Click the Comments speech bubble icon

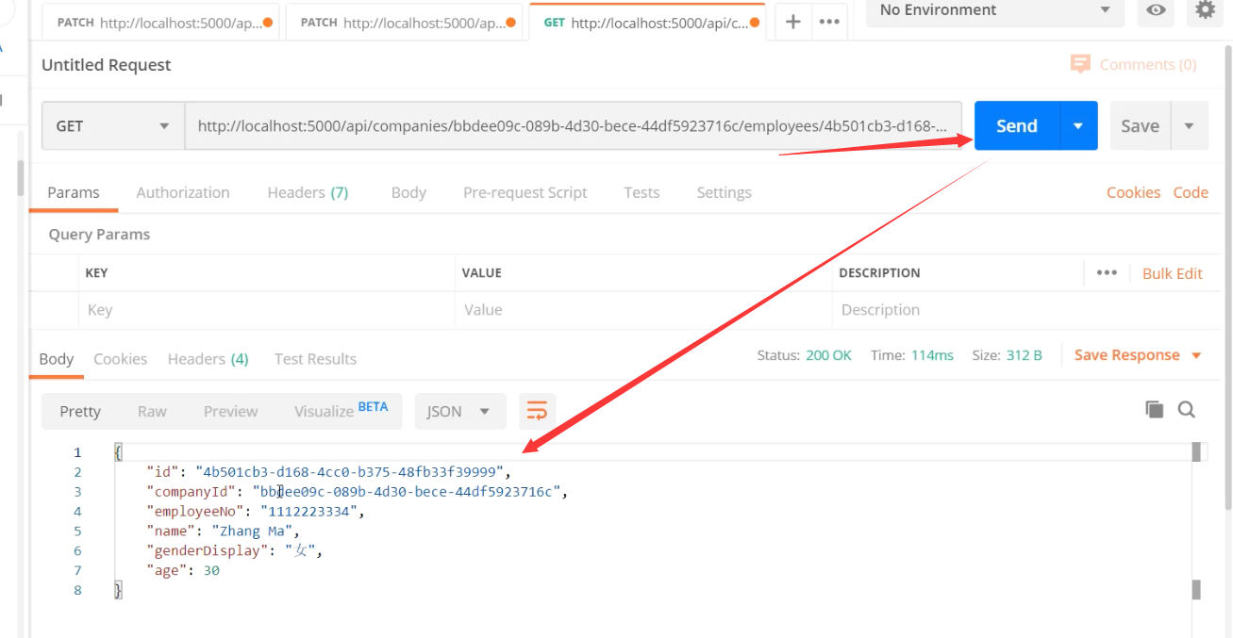(1080, 64)
